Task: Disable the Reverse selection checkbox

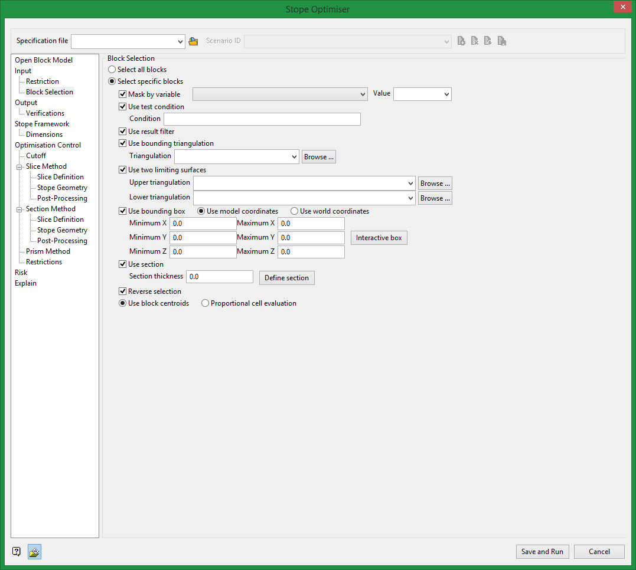Action: coord(123,291)
